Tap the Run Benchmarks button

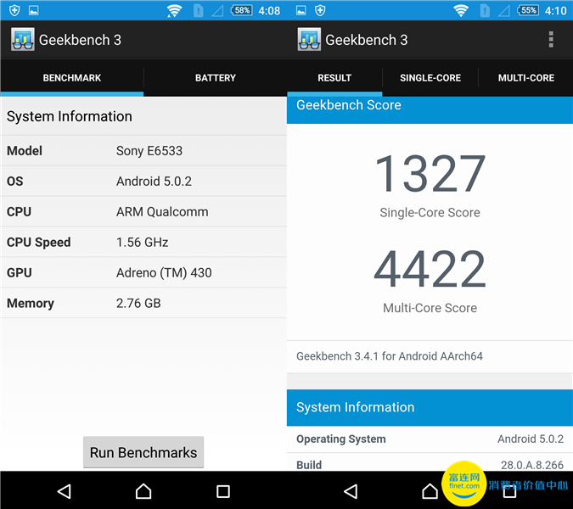click(x=143, y=452)
